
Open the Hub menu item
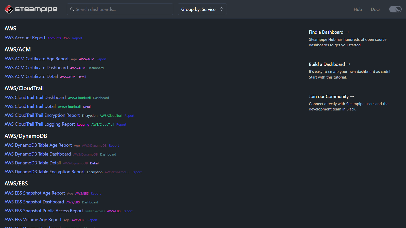(358, 9)
